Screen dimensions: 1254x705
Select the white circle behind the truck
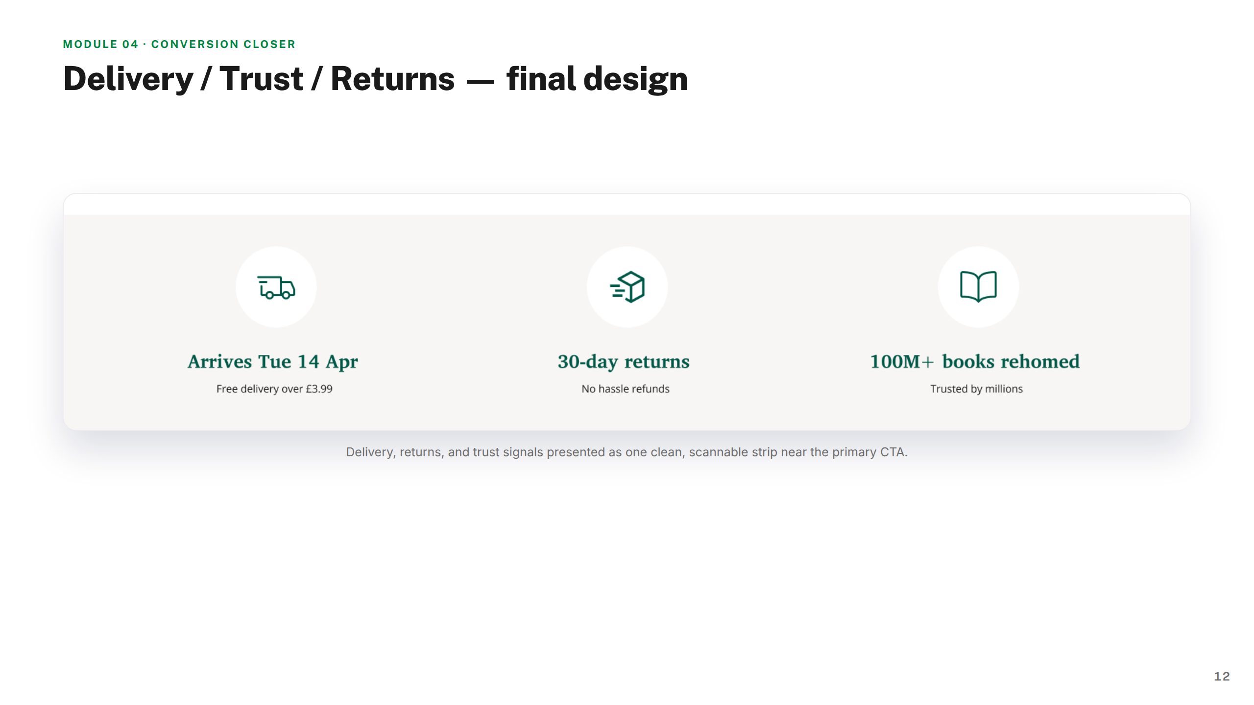click(276, 287)
